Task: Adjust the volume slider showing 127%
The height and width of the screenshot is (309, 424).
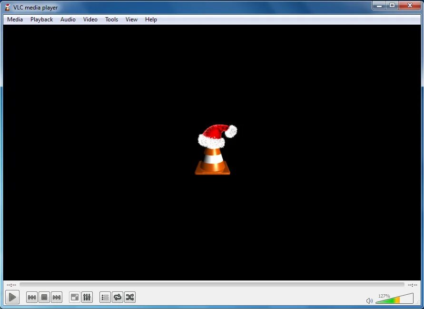Action: pyautogui.click(x=394, y=299)
